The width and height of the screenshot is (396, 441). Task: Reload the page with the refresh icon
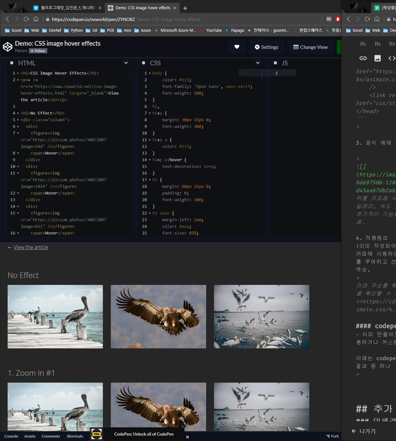coord(26,19)
